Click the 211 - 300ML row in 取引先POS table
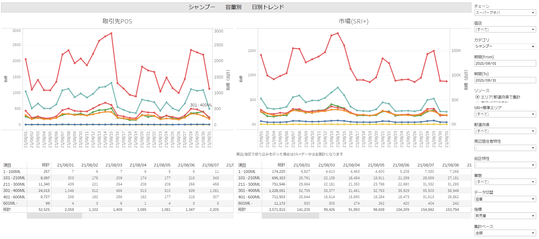Image resolution: width=539 pixels, height=239 pixels. pyautogui.click(x=118, y=184)
